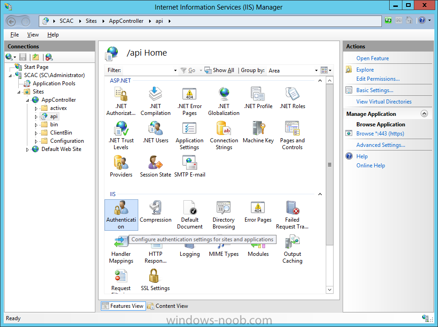Click the Up folder icon in Connections
Viewport: 438px width, 327px height.
(36, 57)
